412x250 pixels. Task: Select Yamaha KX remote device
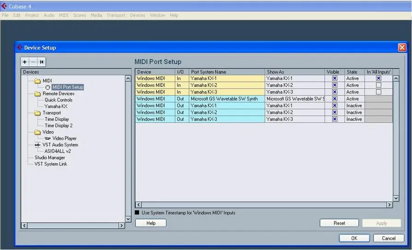pyautogui.click(x=56, y=106)
